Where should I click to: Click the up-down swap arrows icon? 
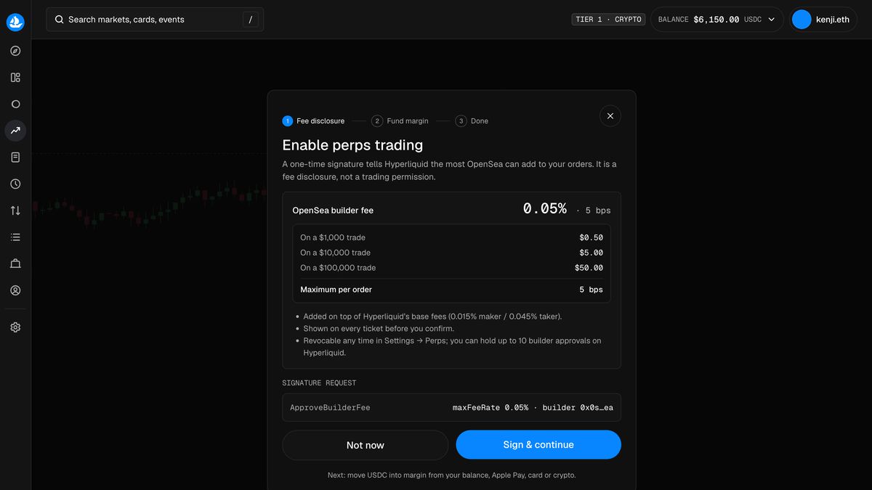(x=15, y=211)
